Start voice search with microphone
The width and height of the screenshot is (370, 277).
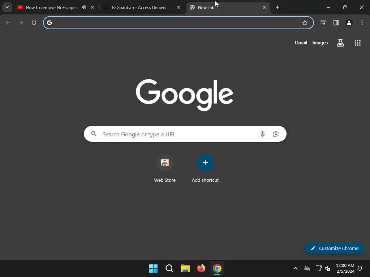[262, 134]
